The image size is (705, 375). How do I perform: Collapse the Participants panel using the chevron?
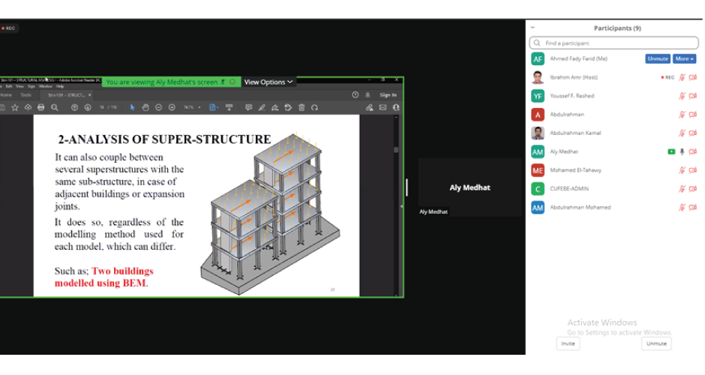click(x=533, y=28)
